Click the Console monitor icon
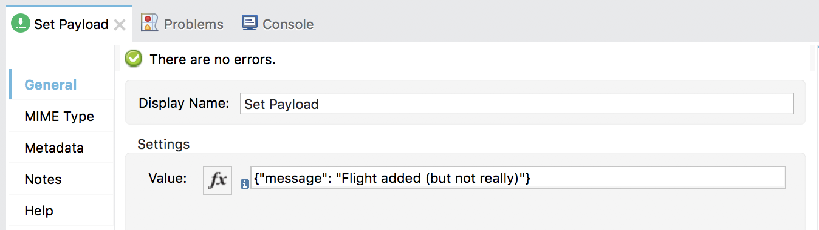The height and width of the screenshot is (230, 819). (x=249, y=23)
